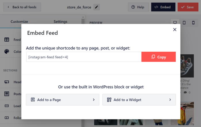Click the shortcode text field
Screen dimensions: 201x127
click(x=84, y=57)
